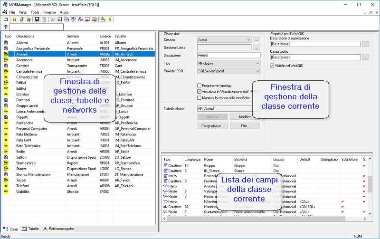The image size is (380, 239).
Task: Click the filter icon beside the search box
Action: click(x=6, y=27)
